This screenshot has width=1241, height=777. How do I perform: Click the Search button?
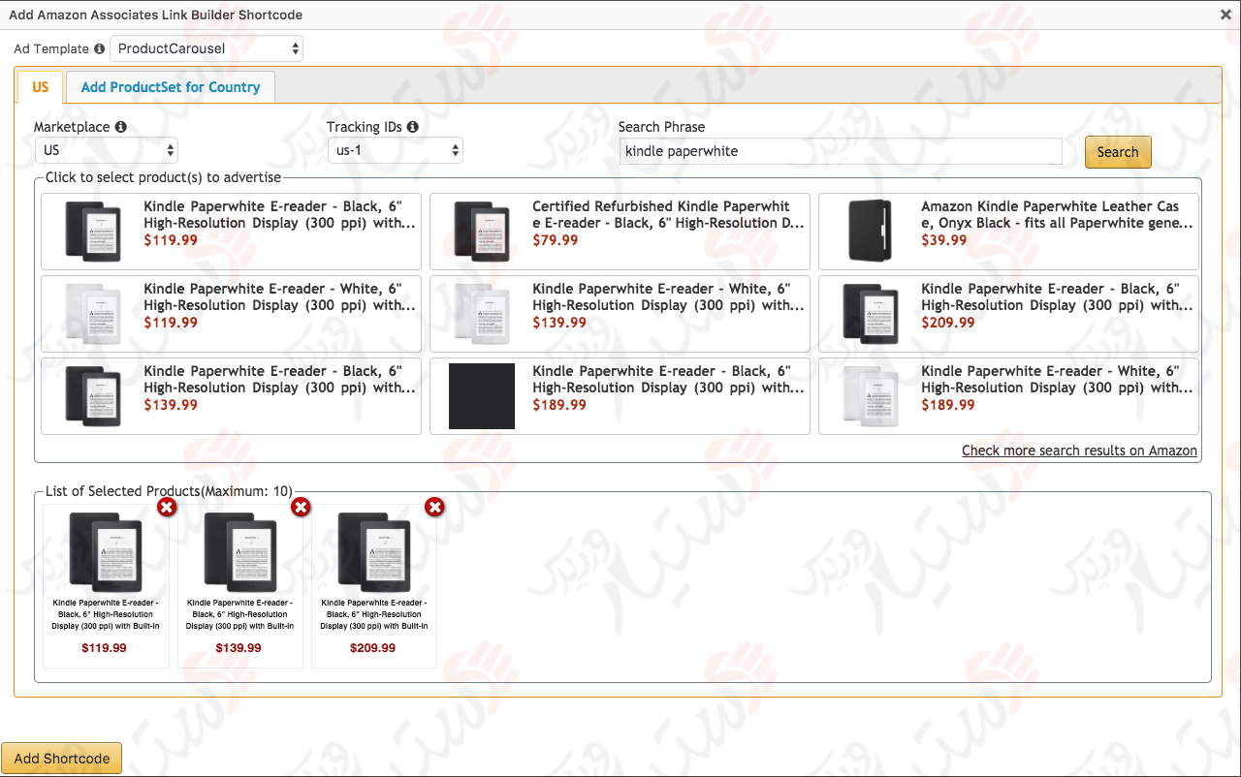(1118, 152)
